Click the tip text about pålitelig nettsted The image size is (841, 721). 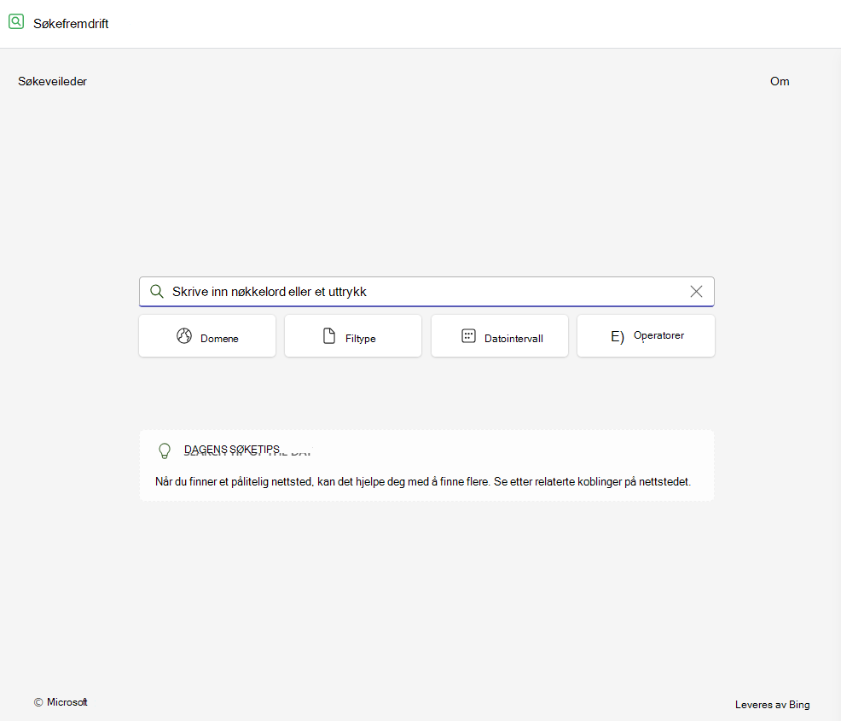click(x=423, y=482)
